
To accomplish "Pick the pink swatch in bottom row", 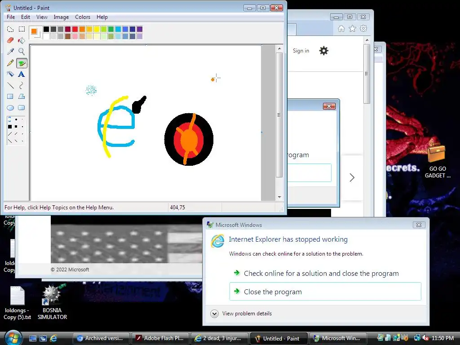I will (x=75, y=36).
